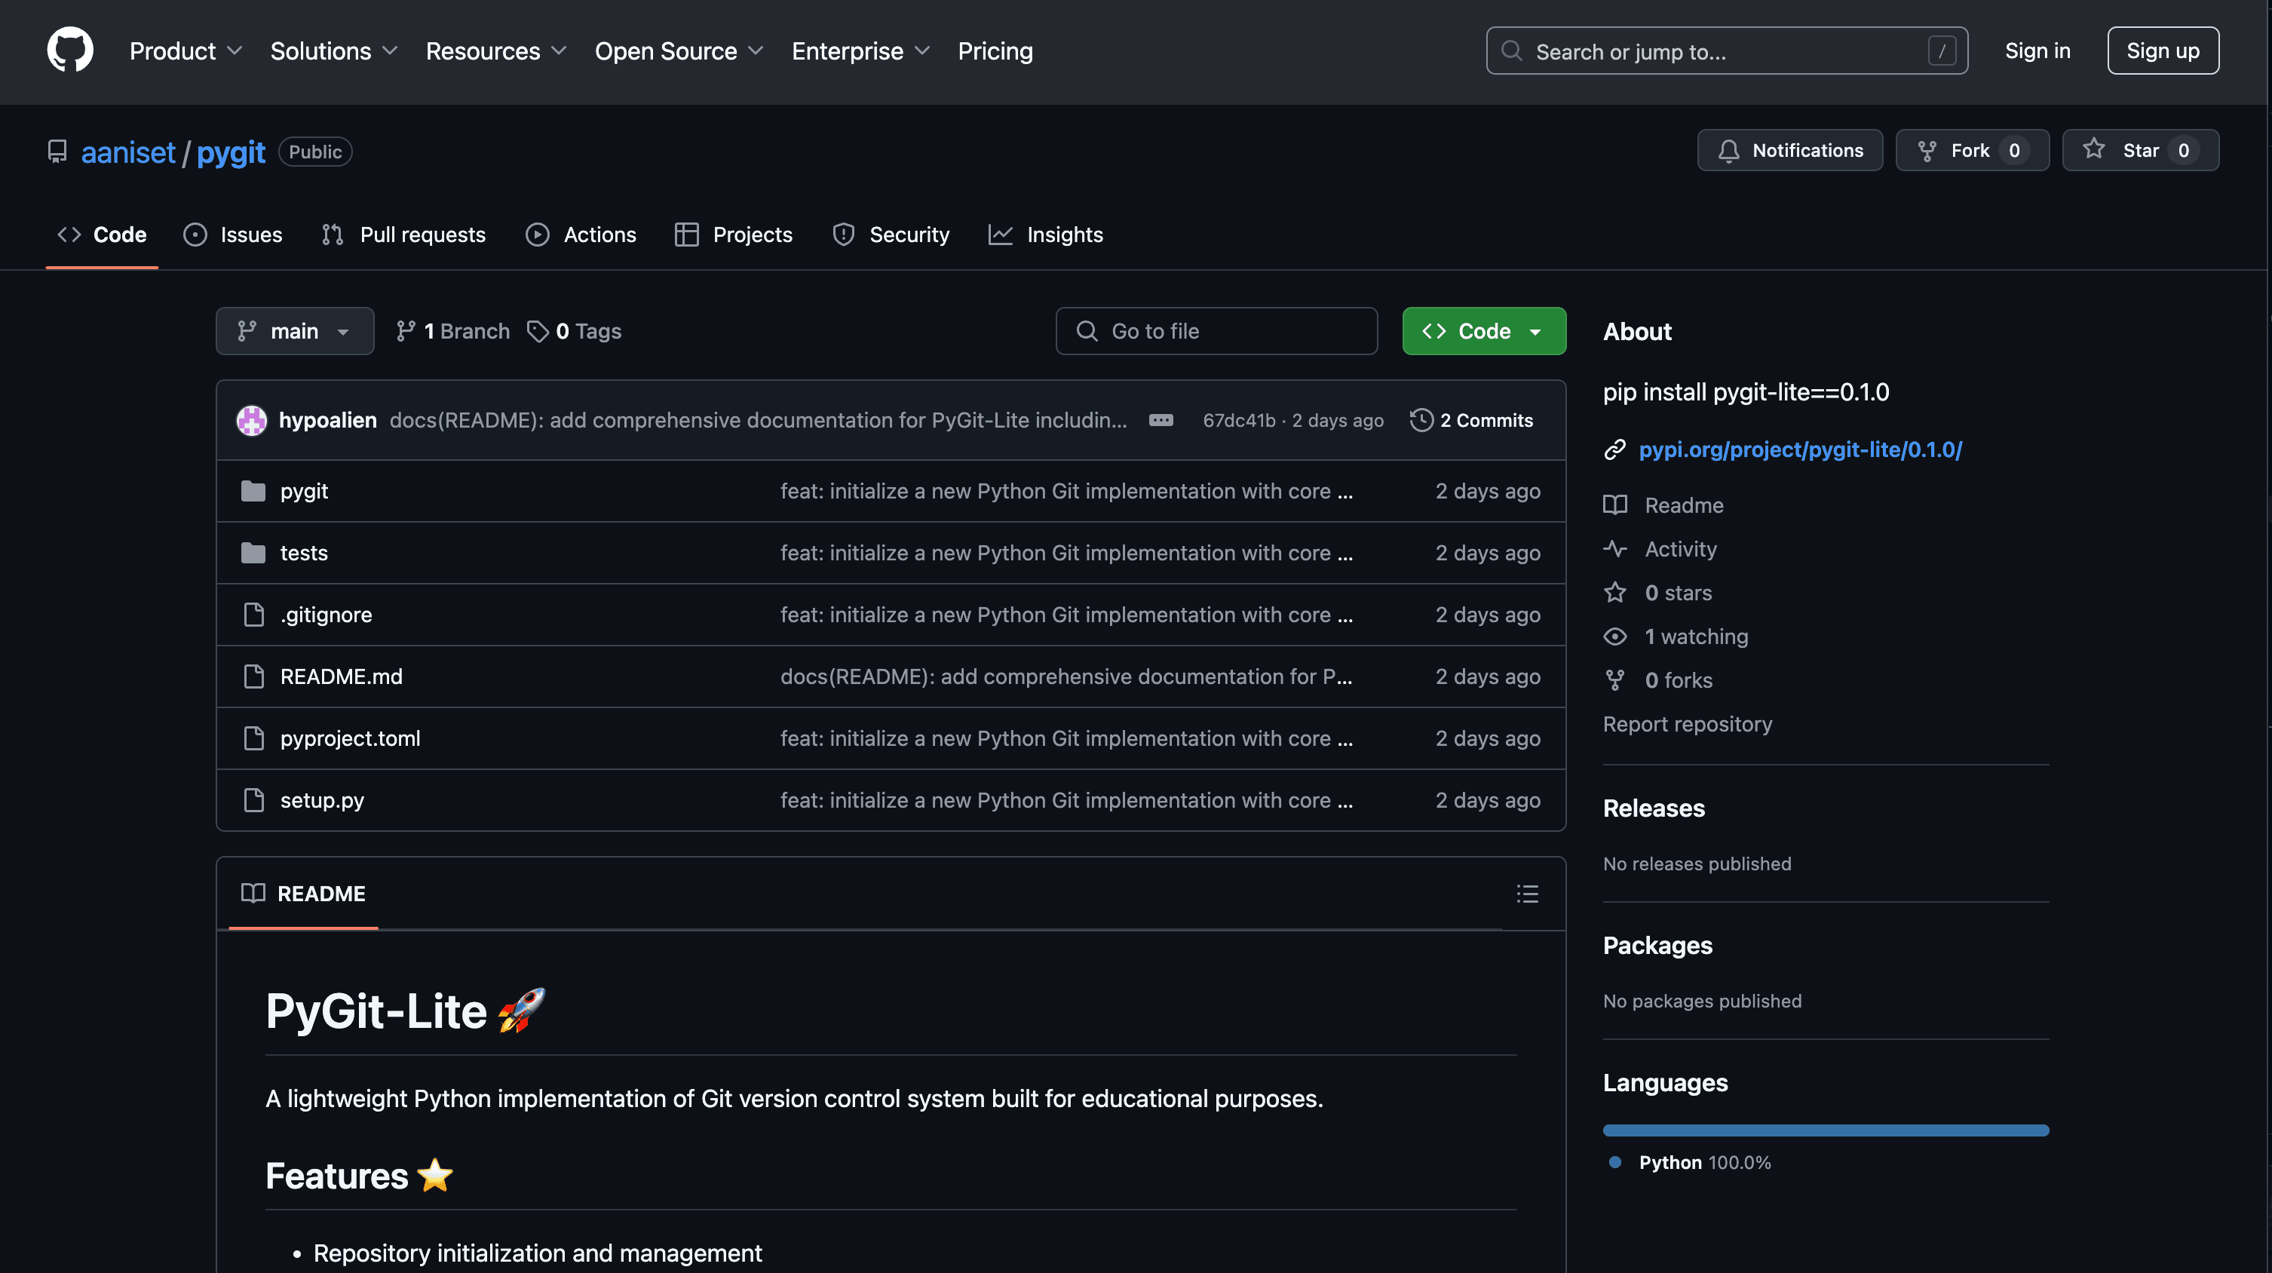This screenshot has height=1273, width=2272.
Task: Click the pygit folder icon
Action: [x=253, y=492]
